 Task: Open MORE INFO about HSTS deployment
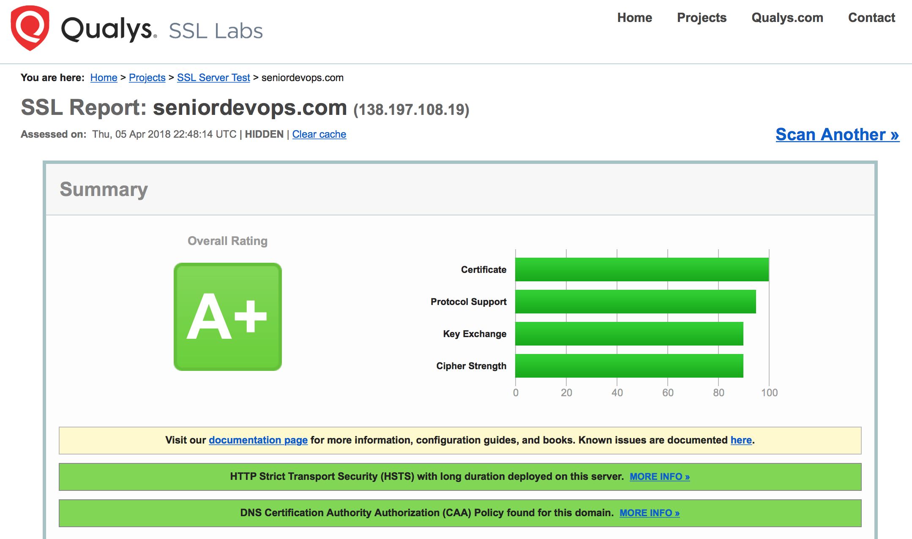pos(659,476)
